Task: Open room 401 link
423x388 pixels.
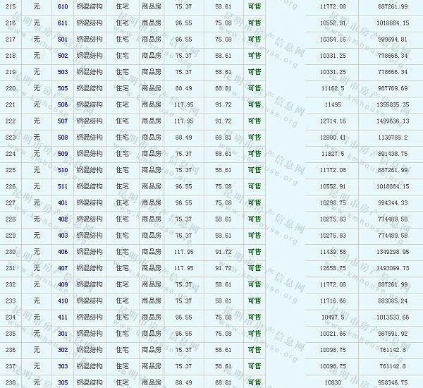Action: (x=63, y=202)
